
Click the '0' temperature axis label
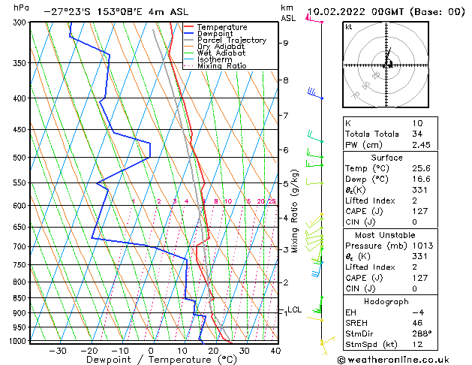click(152, 351)
